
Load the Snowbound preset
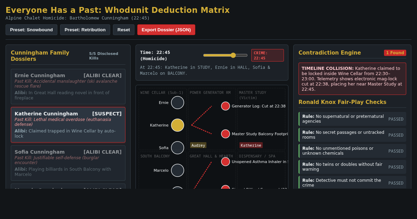(x=31, y=30)
